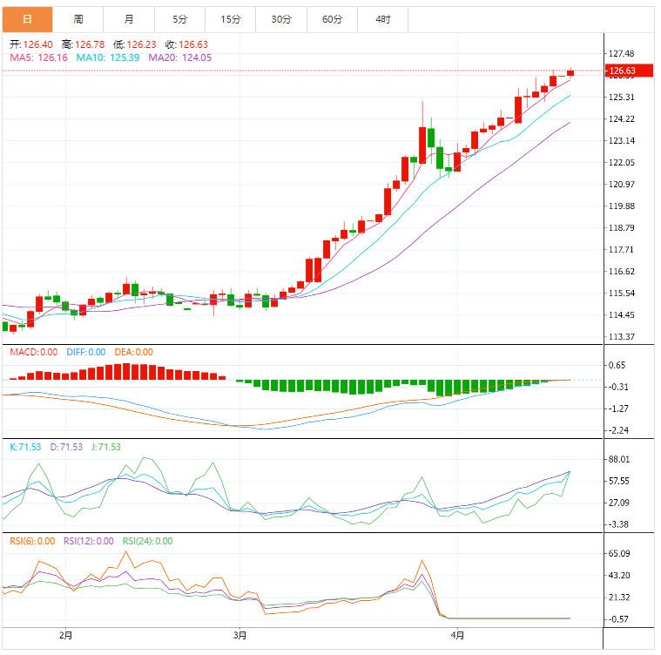Switch to the 5分 interval tab
This screenshot has width=661, height=655.
point(179,18)
